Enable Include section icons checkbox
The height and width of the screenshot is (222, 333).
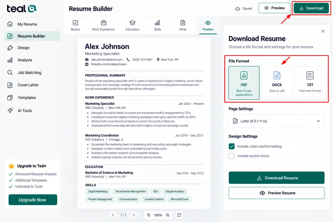[x=232, y=156]
